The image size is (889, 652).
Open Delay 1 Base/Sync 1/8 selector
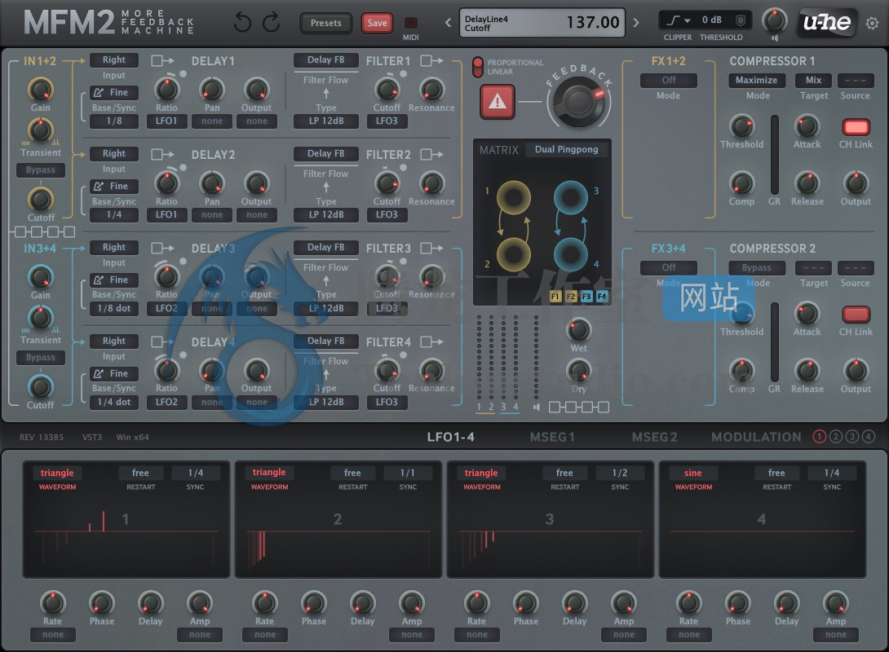point(114,121)
